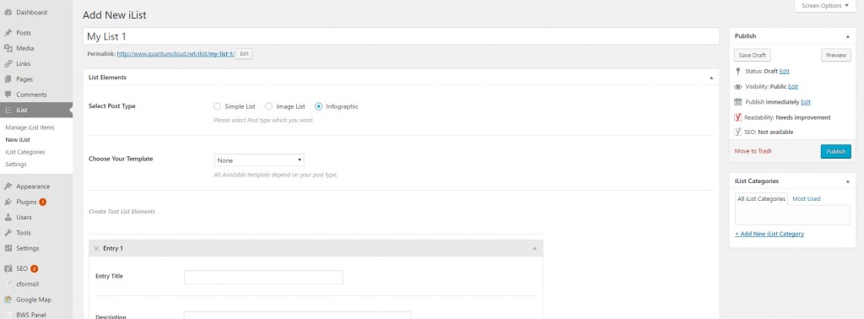Open the Dashboard icon in sidebar

(x=8, y=12)
